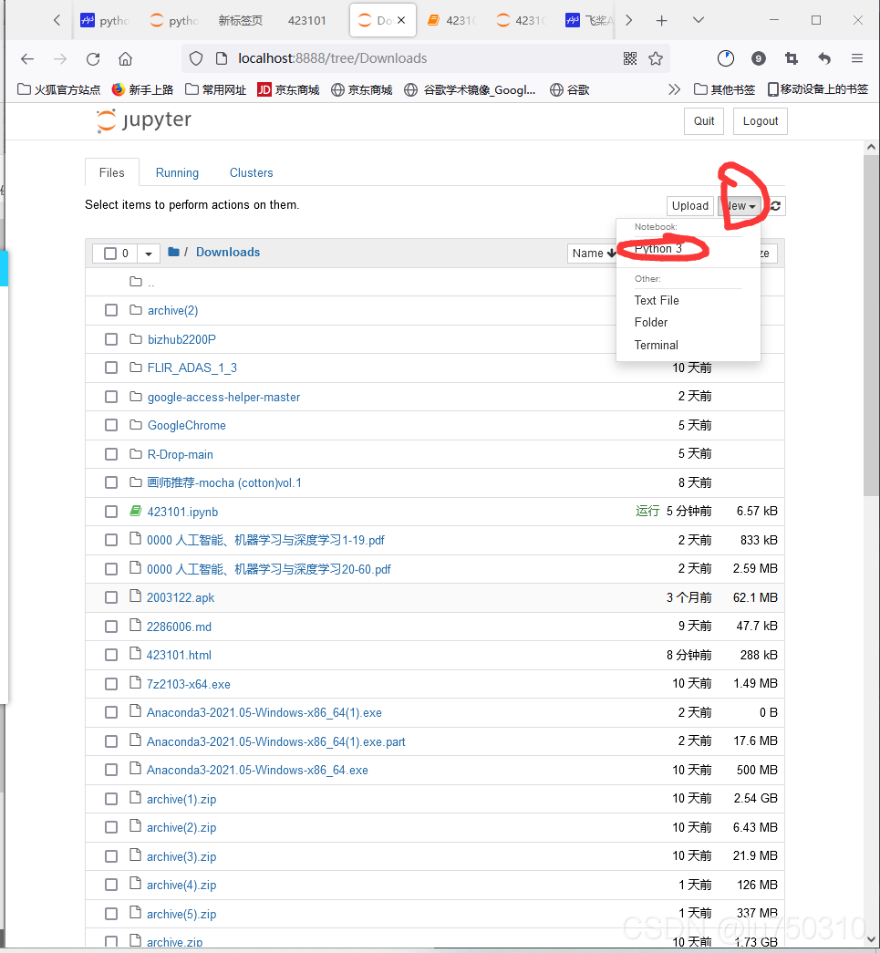Check the box for R-Drop-main
The image size is (880, 953).
tap(111, 454)
